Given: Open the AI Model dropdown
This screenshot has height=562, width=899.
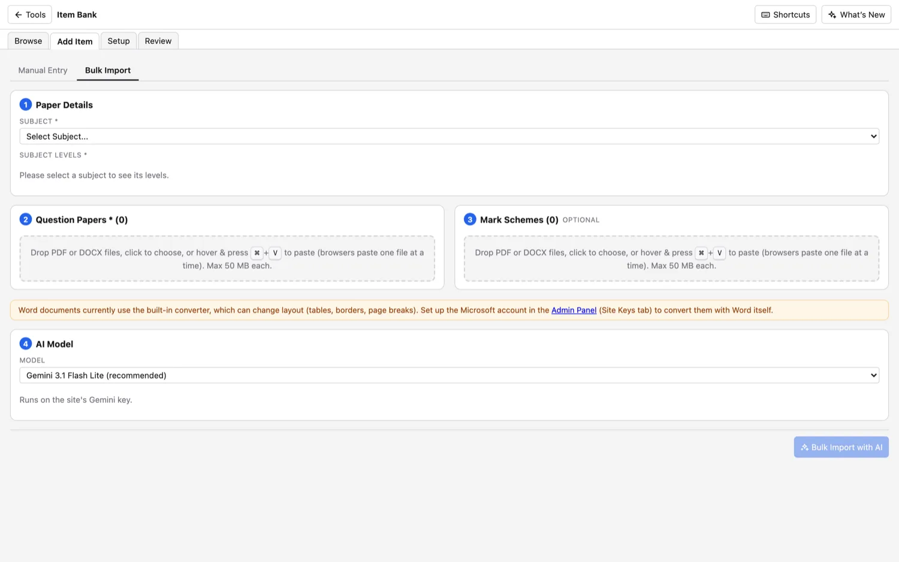Looking at the screenshot, I should pos(450,375).
